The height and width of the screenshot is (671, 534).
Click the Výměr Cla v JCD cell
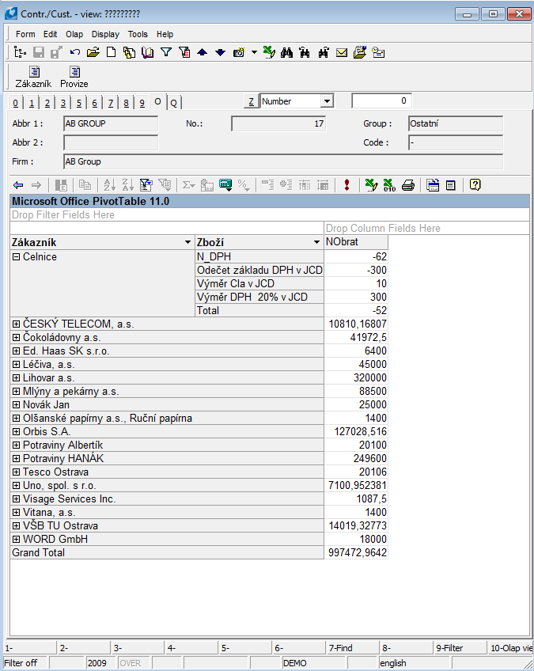259,284
